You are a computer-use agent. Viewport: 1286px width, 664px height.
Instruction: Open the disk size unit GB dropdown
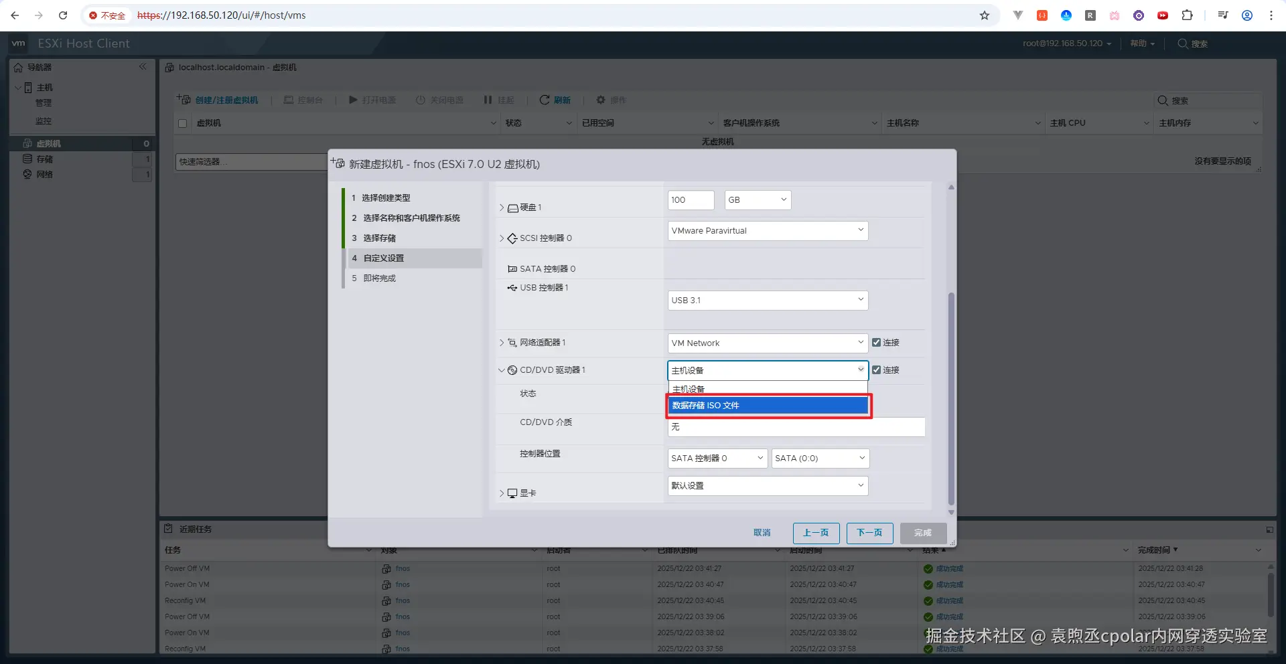pos(758,200)
